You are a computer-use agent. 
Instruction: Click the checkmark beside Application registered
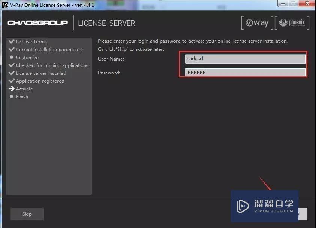pos(12,81)
